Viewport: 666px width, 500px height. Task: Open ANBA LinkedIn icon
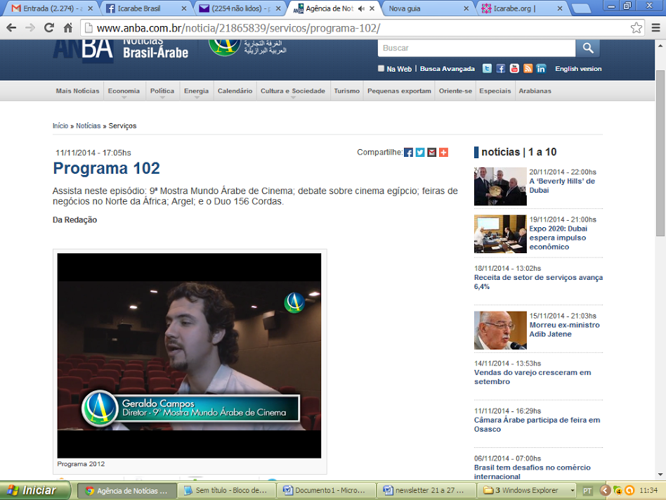pyautogui.click(x=541, y=68)
